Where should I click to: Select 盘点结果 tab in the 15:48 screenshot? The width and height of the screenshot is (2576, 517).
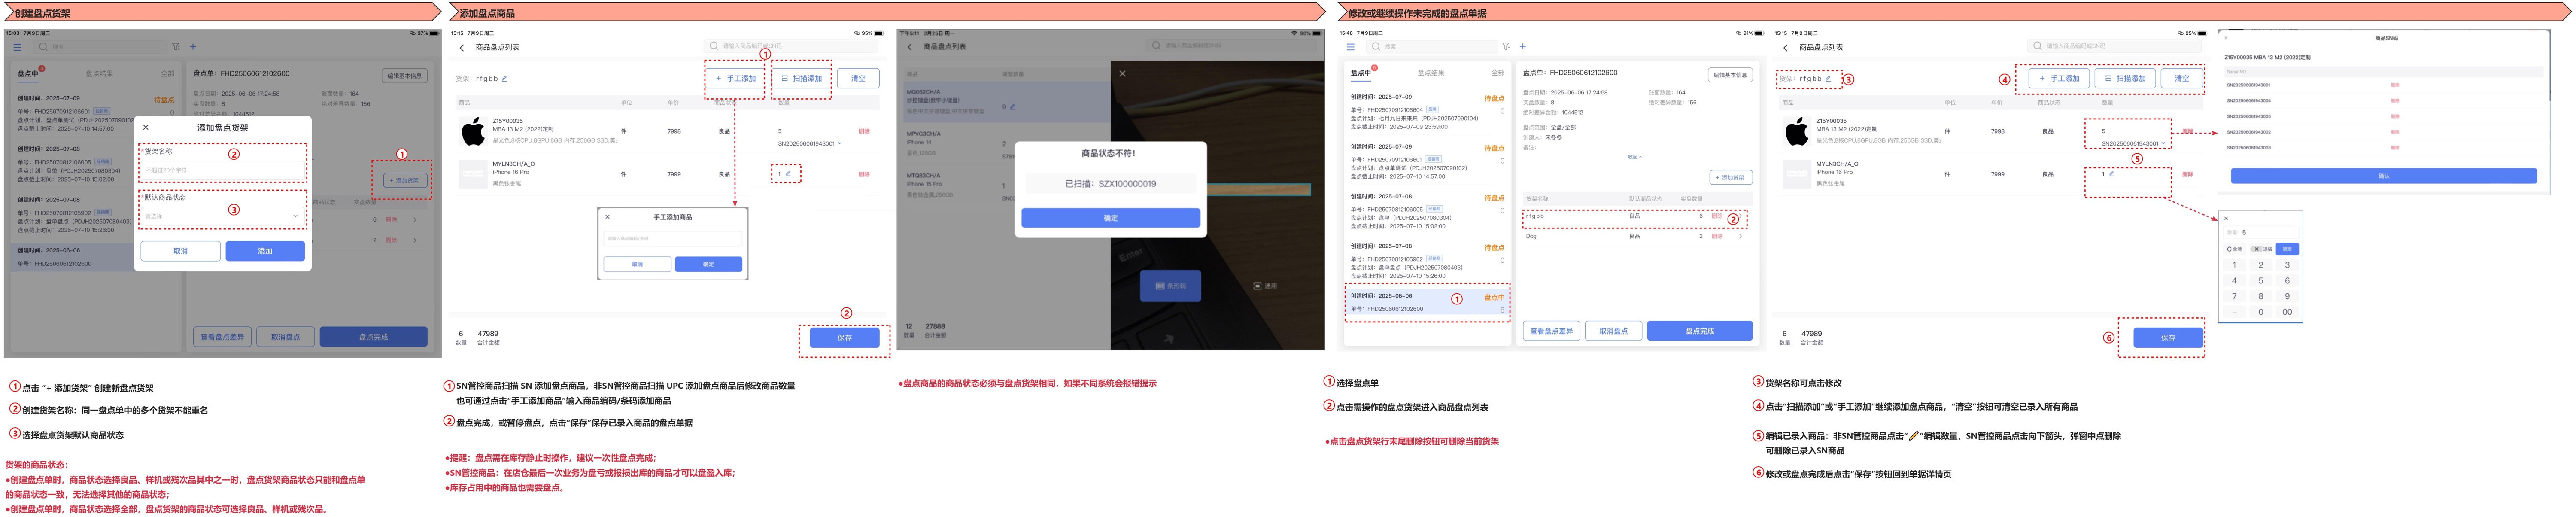tap(1430, 73)
